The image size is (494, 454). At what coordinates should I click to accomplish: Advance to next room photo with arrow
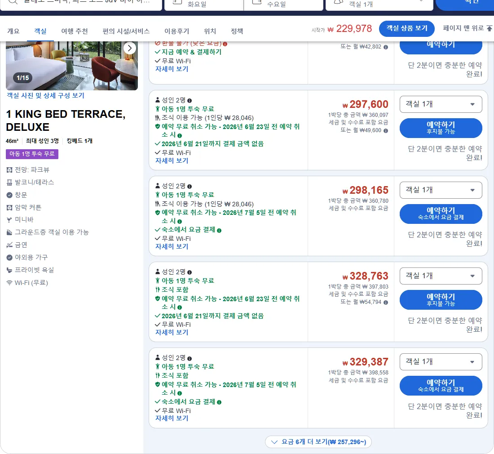pos(129,48)
